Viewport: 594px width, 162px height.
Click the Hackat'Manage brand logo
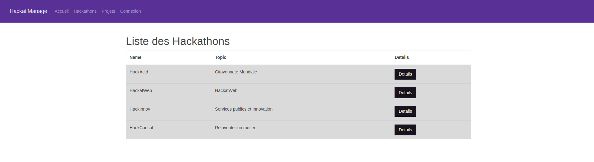[x=28, y=11]
